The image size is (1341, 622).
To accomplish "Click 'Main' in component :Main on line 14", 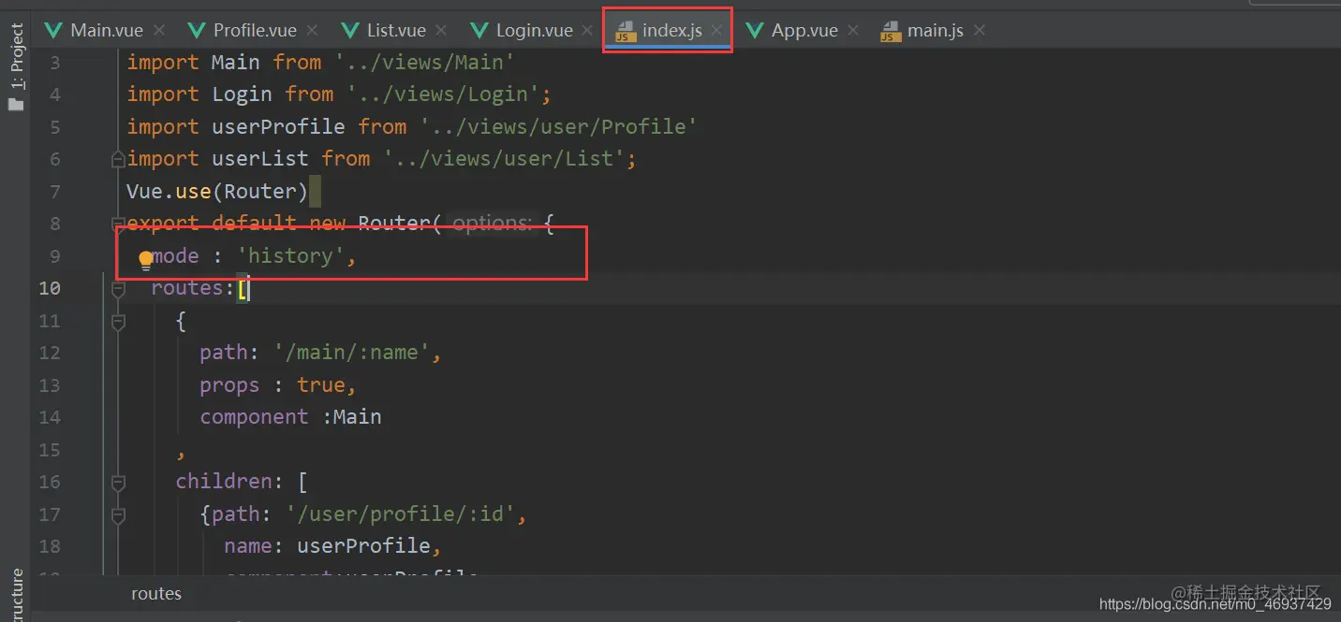I will point(358,416).
